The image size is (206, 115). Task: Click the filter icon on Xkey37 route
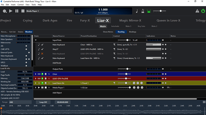(114, 49)
